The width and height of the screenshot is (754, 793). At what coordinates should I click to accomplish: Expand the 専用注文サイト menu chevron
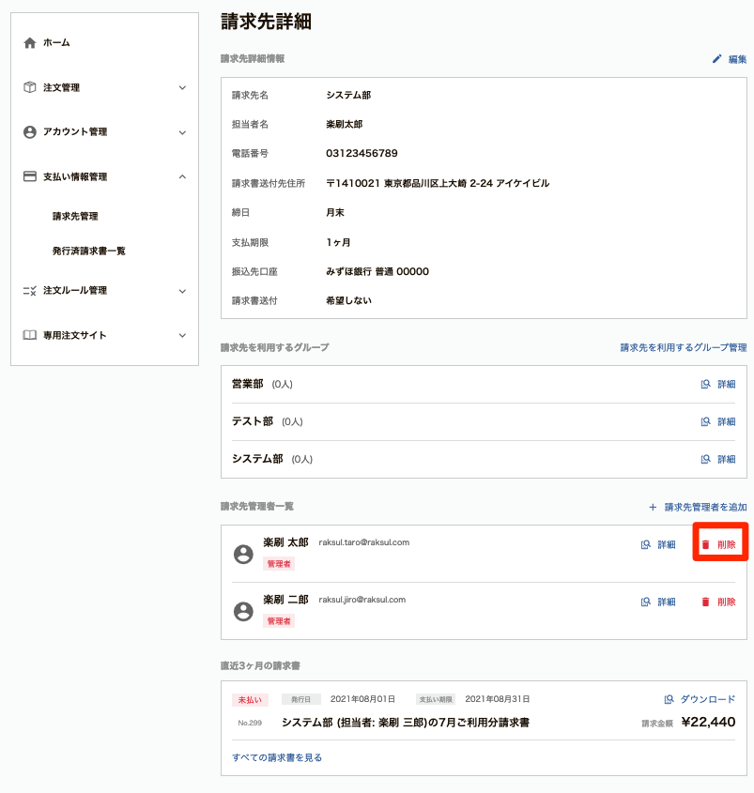(x=183, y=335)
